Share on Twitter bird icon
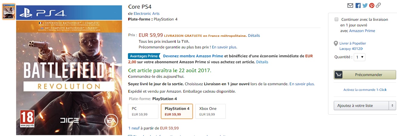This screenshot has height=136, width=397. pos(365,5)
